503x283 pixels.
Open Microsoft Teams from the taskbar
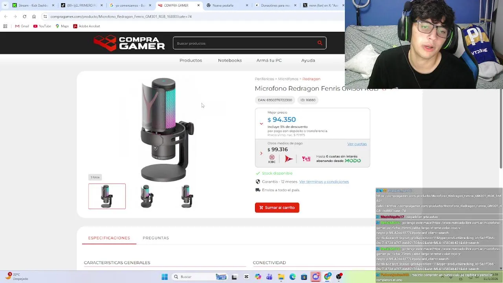coord(269,277)
